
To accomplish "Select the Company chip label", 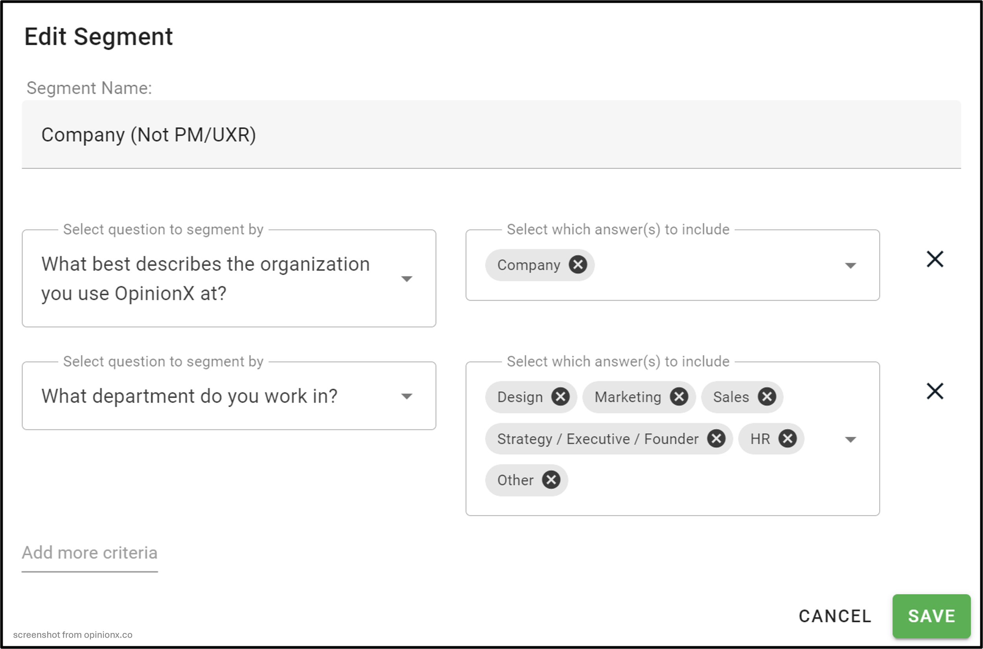I will 528,265.
